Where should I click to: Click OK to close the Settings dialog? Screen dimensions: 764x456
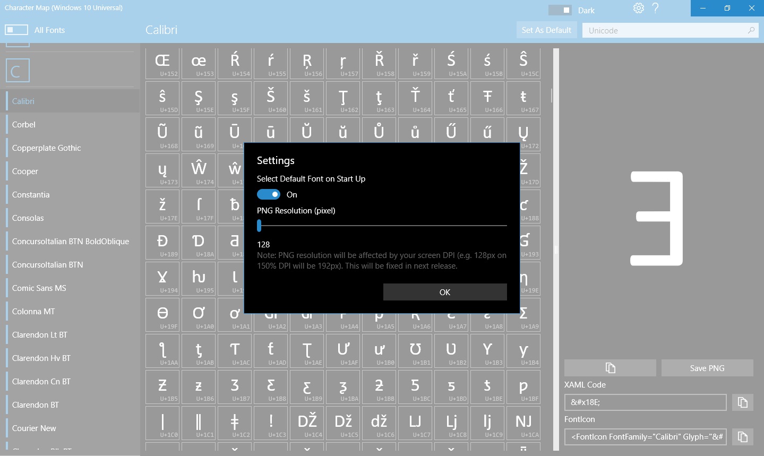point(444,292)
